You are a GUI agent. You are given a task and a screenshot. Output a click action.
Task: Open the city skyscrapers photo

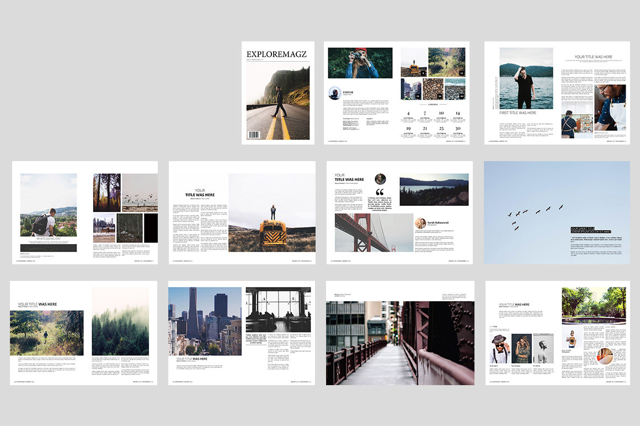[205, 321]
